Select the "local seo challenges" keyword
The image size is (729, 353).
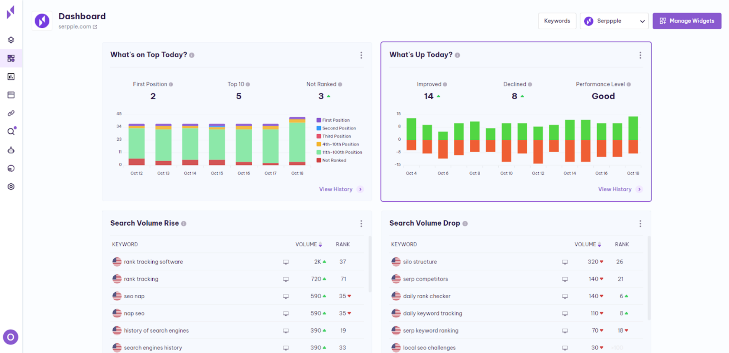[429, 348]
